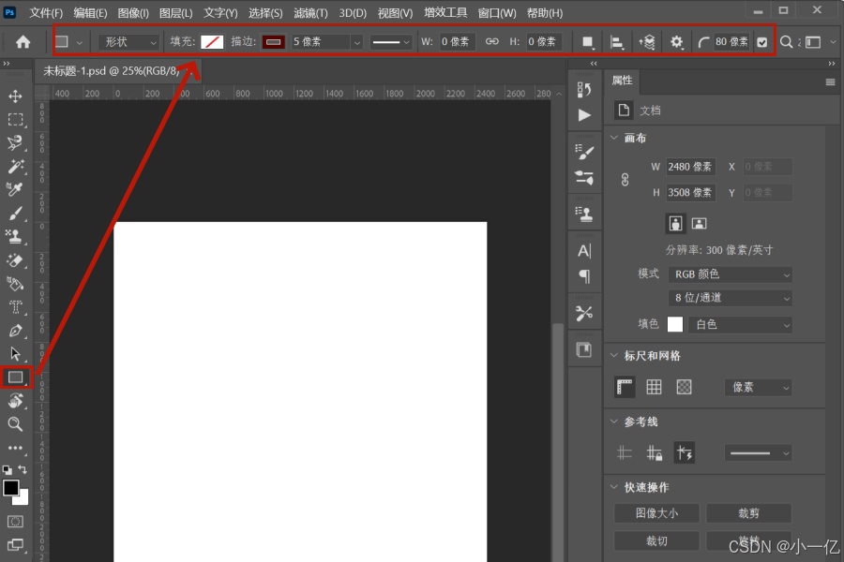Open the stroke color swatch
This screenshot has width=844, height=562.
(x=274, y=42)
